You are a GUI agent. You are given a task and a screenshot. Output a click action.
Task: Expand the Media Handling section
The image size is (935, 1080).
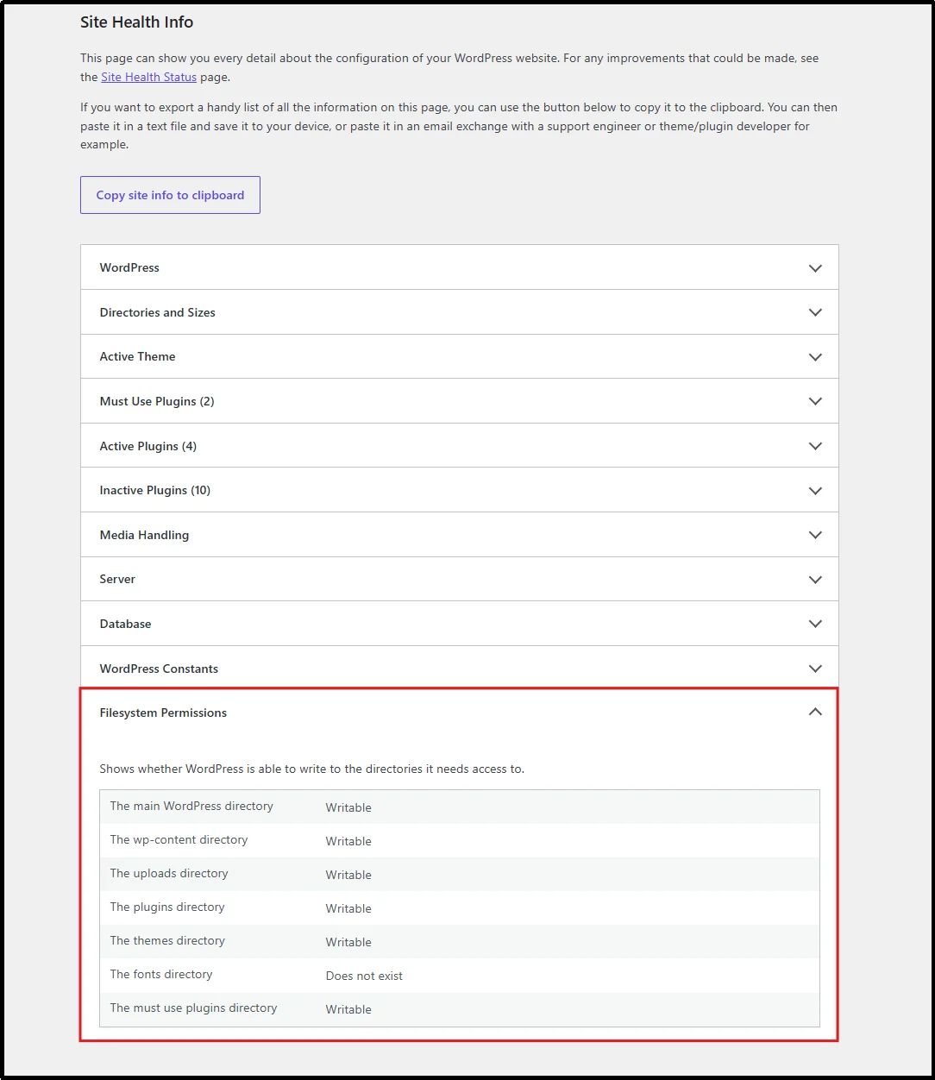point(459,535)
